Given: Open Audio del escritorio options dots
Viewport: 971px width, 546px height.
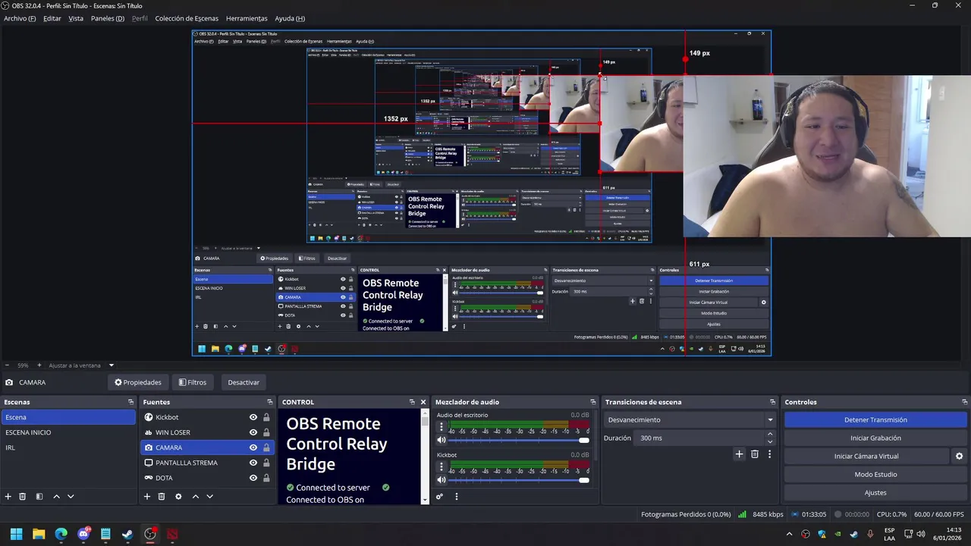Looking at the screenshot, I should click(442, 427).
